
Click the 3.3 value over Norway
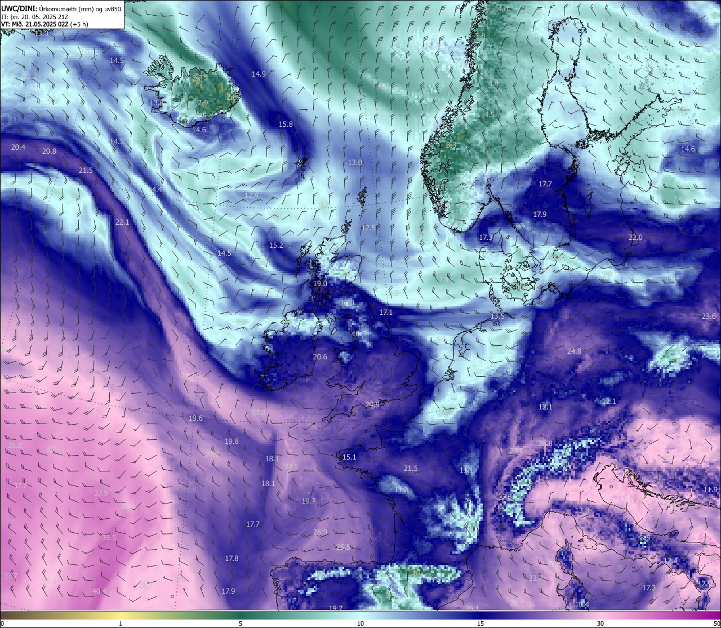451,145
